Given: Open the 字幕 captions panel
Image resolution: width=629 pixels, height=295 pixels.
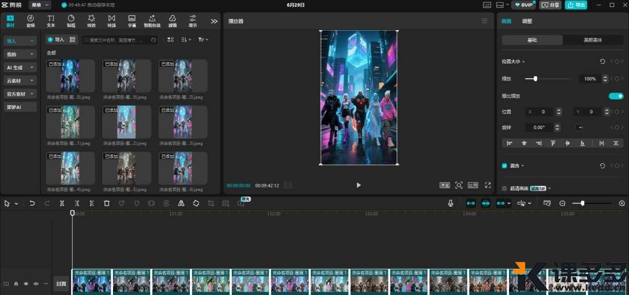Looking at the screenshot, I should (132, 21).
